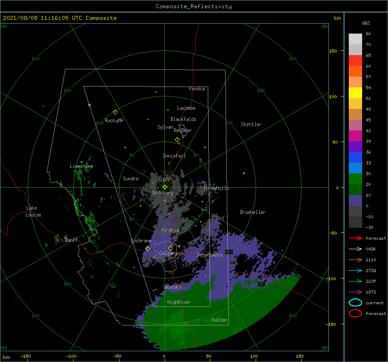Click the white 04DK arrow in legend
This screenshot has height=362, width=388.
[355, 249]
